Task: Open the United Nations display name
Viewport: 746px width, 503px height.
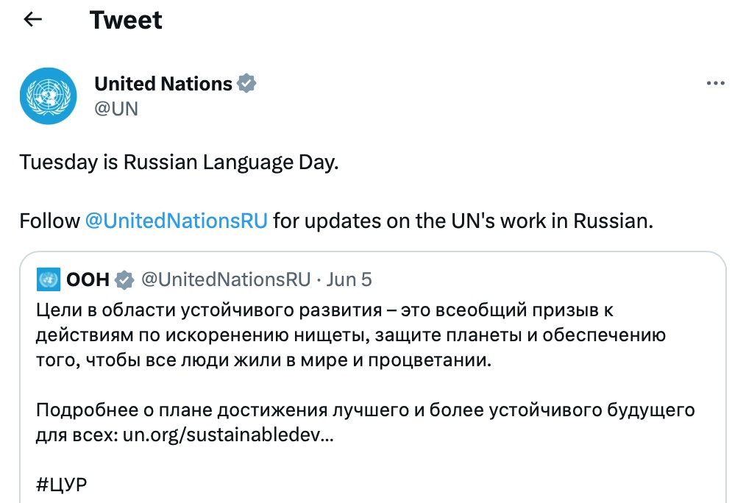Action: (x=163, y=84)
